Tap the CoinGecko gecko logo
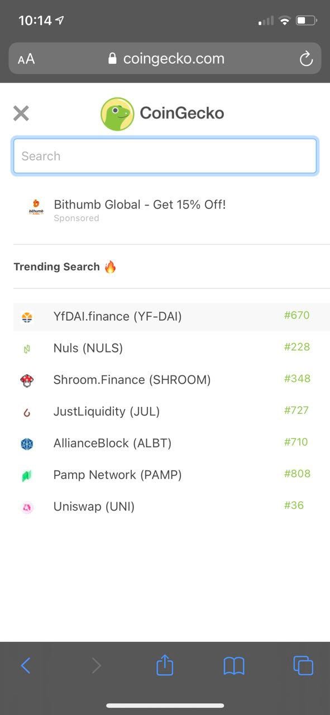The width and height of the screenshot is (330, 715). [x=117, y=114]
